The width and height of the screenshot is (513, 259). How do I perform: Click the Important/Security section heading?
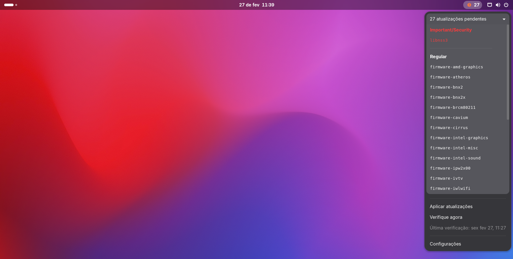(x=451, y=30)
